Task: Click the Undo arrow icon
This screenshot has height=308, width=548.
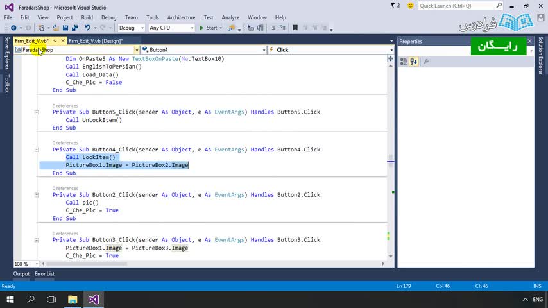Action: pyautogui.click(x=87, y=28)
